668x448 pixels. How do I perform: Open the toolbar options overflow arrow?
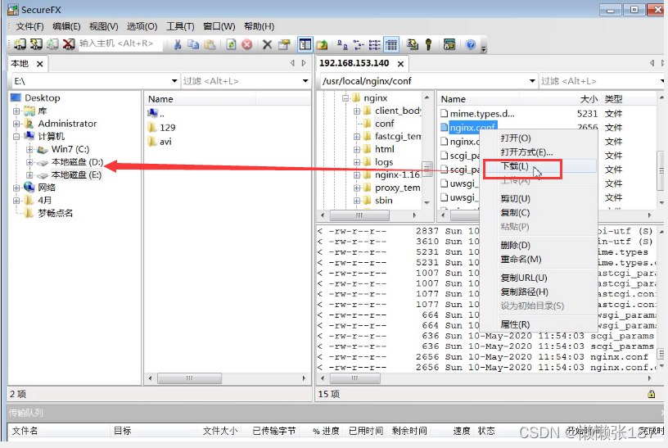pyautogui.click(x=484, y=48)
